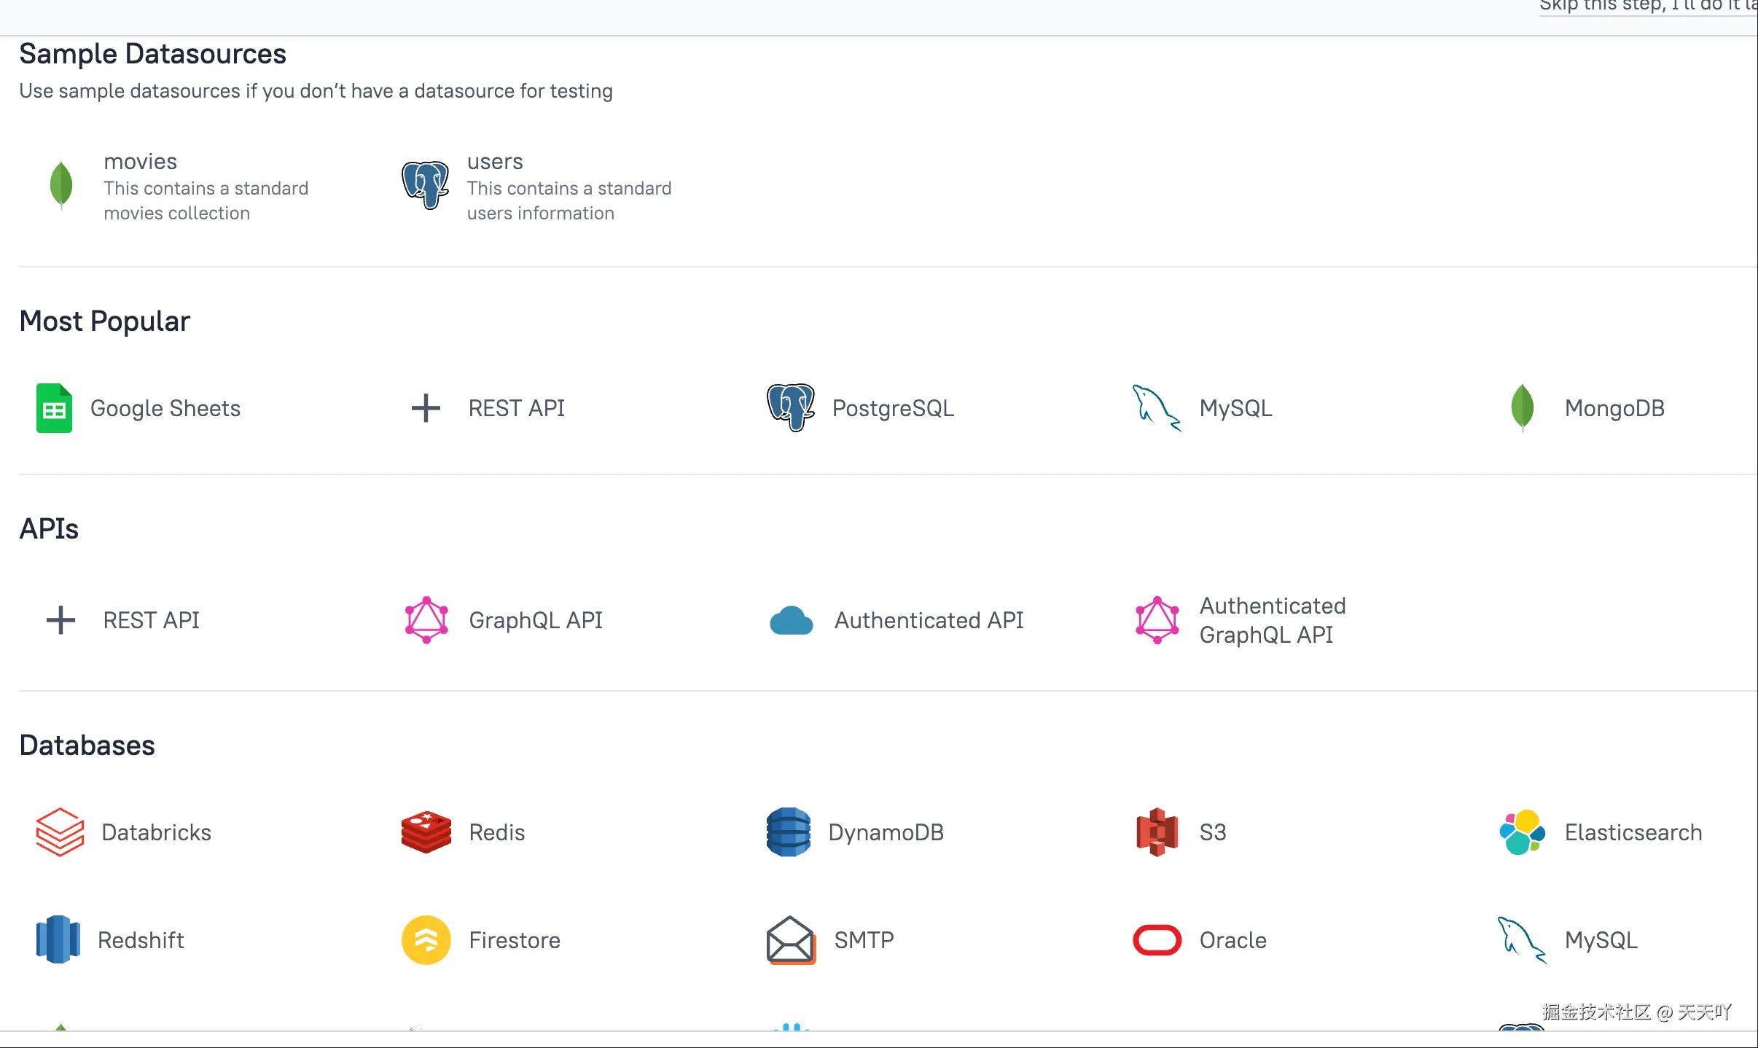Select the Redshift blue icon
The height and width of the screenshot is (1048, 1758).
pos(58,939)
